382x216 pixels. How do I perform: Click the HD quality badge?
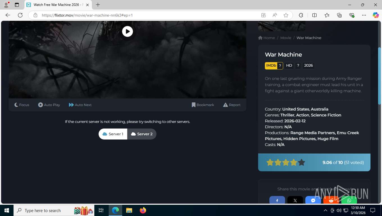pos(289,66)
